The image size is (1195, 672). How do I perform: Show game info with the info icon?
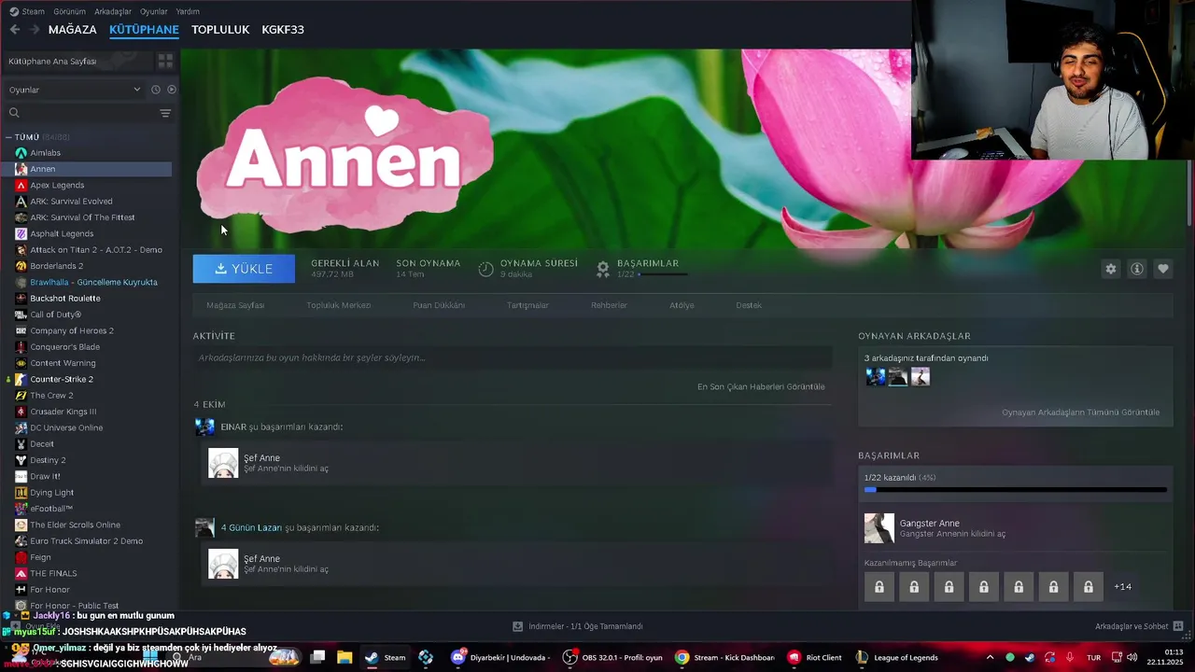[x=1137, y=269]
